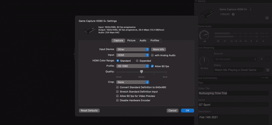
Task: Click the Output 29.4 Mbps info line
Action: (x=131, y=30)
